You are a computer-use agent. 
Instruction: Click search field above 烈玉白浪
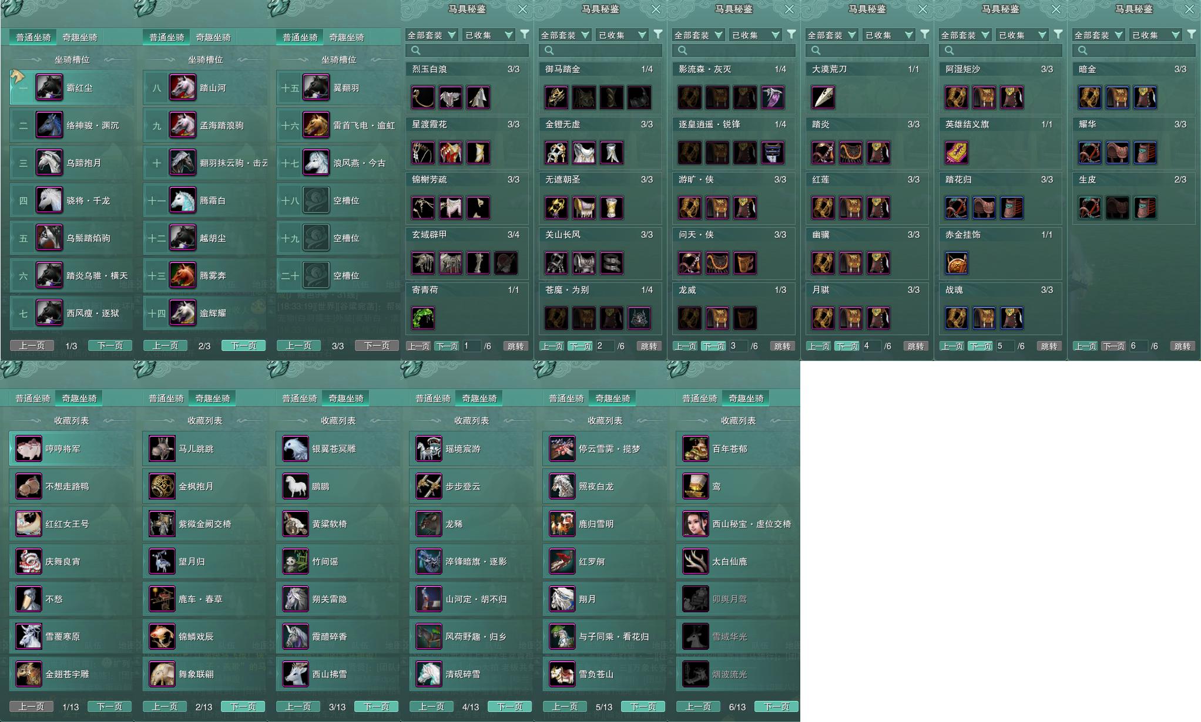pyautogui.click(x=467, y=50)
